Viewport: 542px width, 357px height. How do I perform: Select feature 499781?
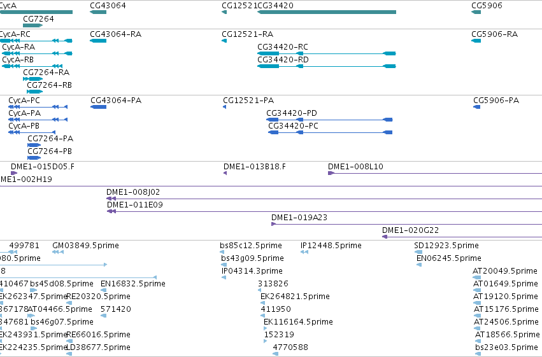(24, 246)
